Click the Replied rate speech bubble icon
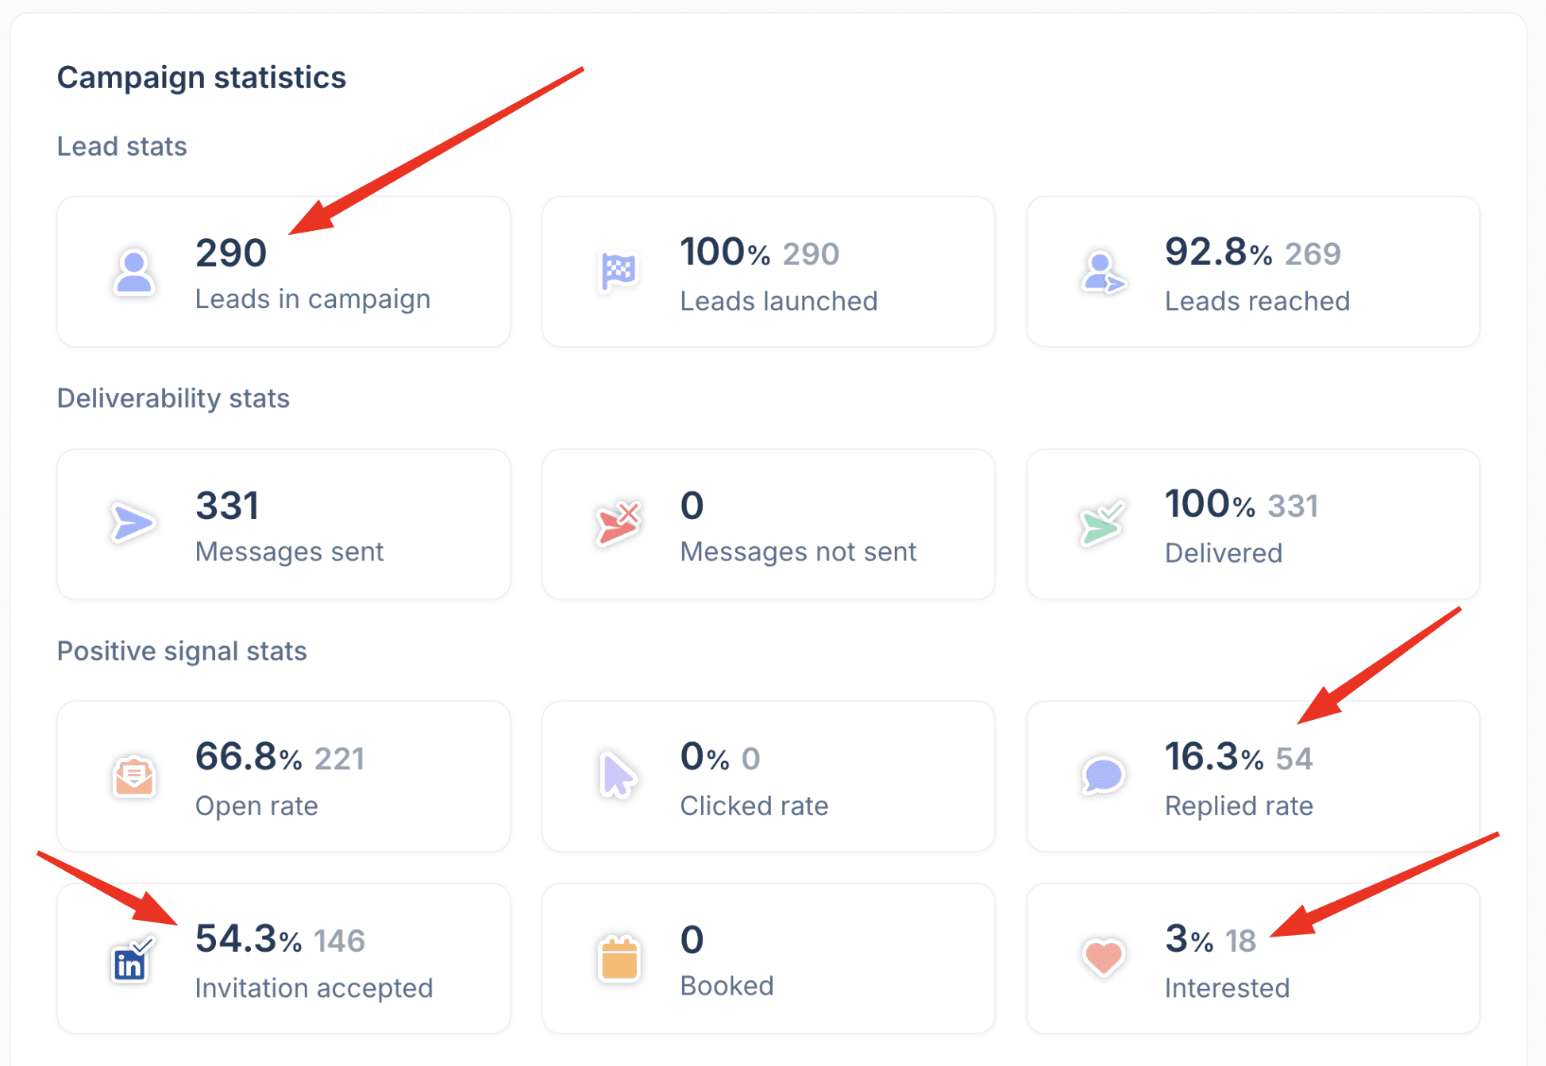Viewport: 1546px width, 1066px height. (x=1102, y=775)
